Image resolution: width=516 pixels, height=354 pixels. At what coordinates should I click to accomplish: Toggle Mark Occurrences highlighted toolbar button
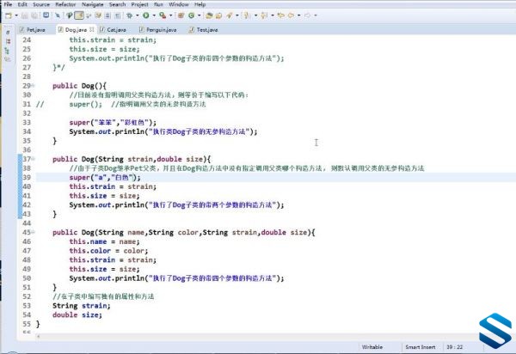coord(79,15)
